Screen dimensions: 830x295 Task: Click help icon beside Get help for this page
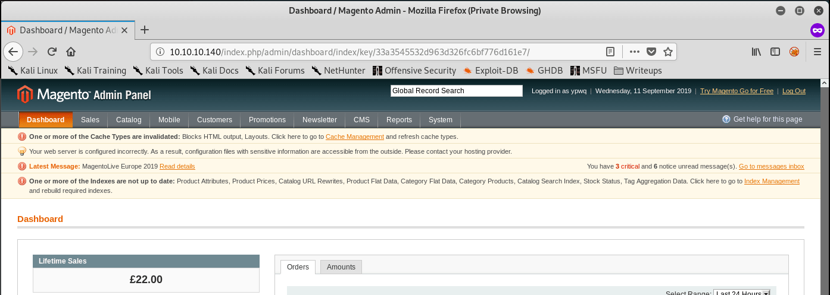(726, 119)
